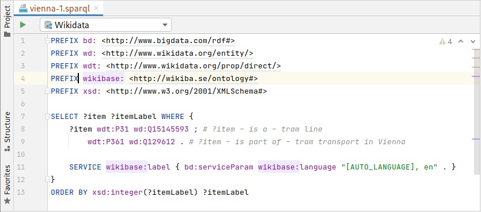This screenshot has height=212, width=481.
Task: Click line number 13 in the gutter
Action: (x=21, y=192)
